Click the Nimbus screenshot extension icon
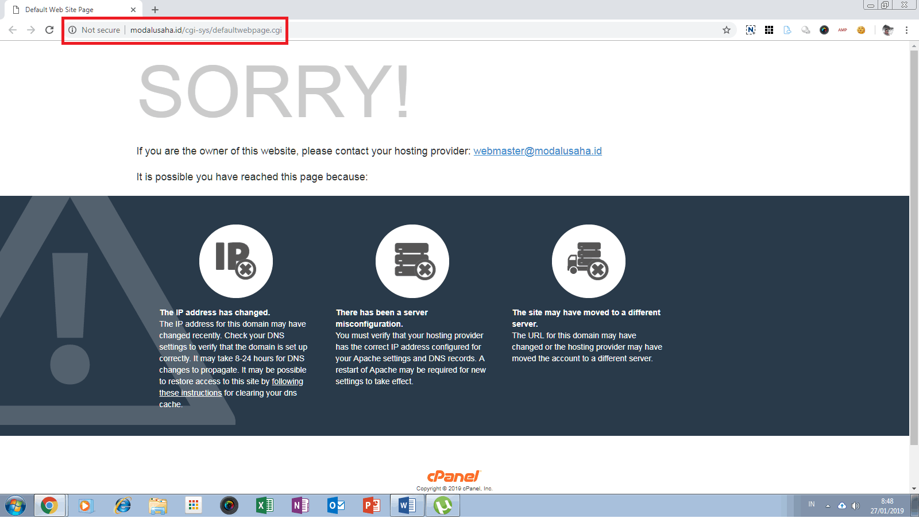The width and height of the screenshot is (919, 526). [750, 30]
